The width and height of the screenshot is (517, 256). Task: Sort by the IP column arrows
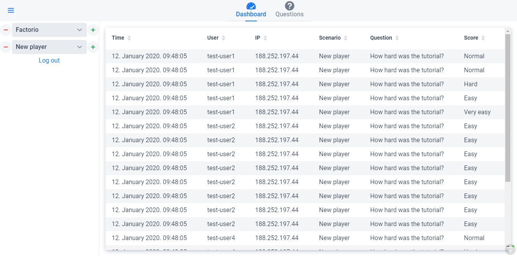(265, 38)
